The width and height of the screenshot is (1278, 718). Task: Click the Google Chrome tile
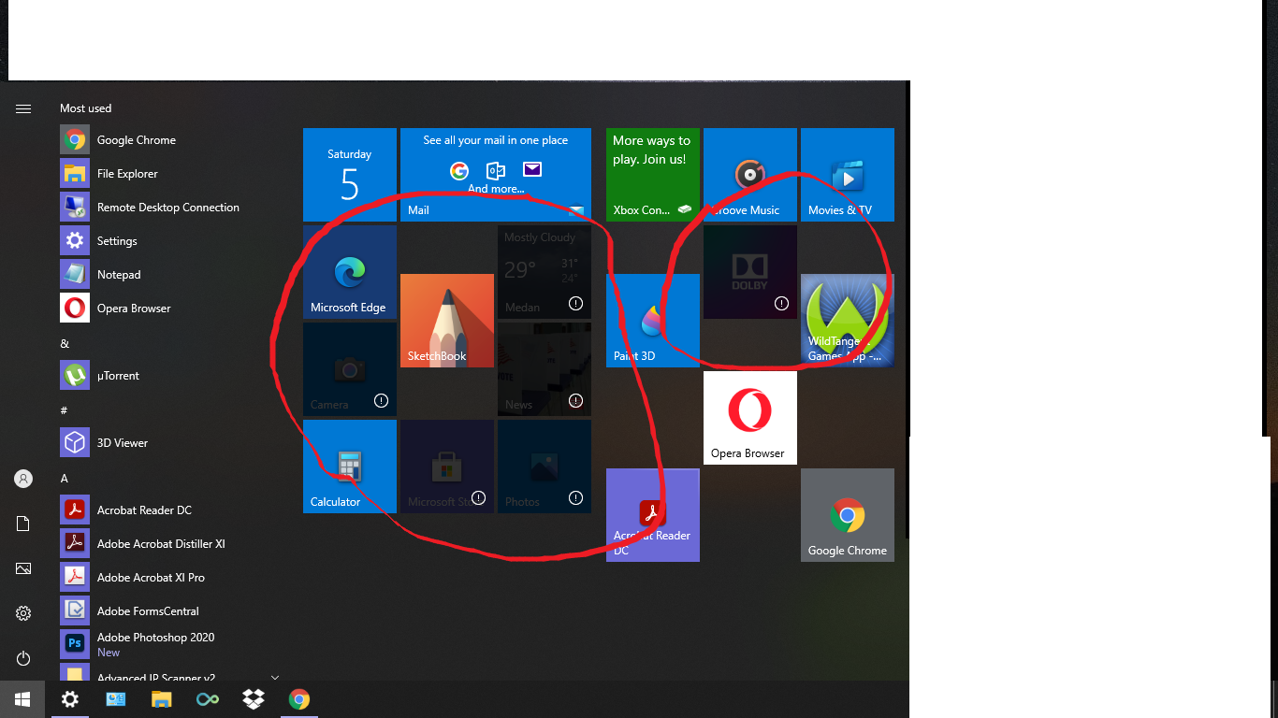[x=848, y=515]
